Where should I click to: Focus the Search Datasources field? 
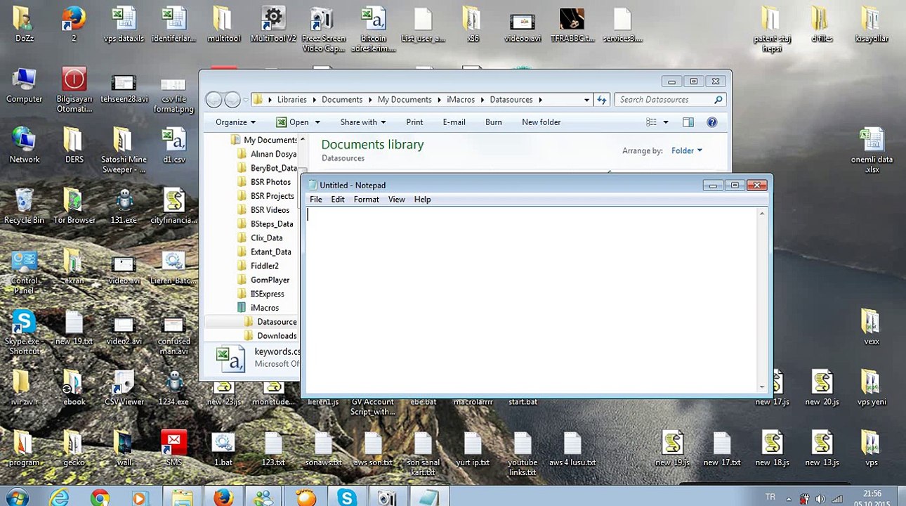(669, 100)
